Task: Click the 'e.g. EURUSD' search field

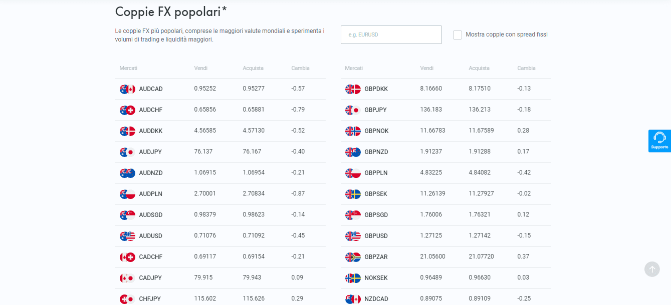Action: point(391,34)
